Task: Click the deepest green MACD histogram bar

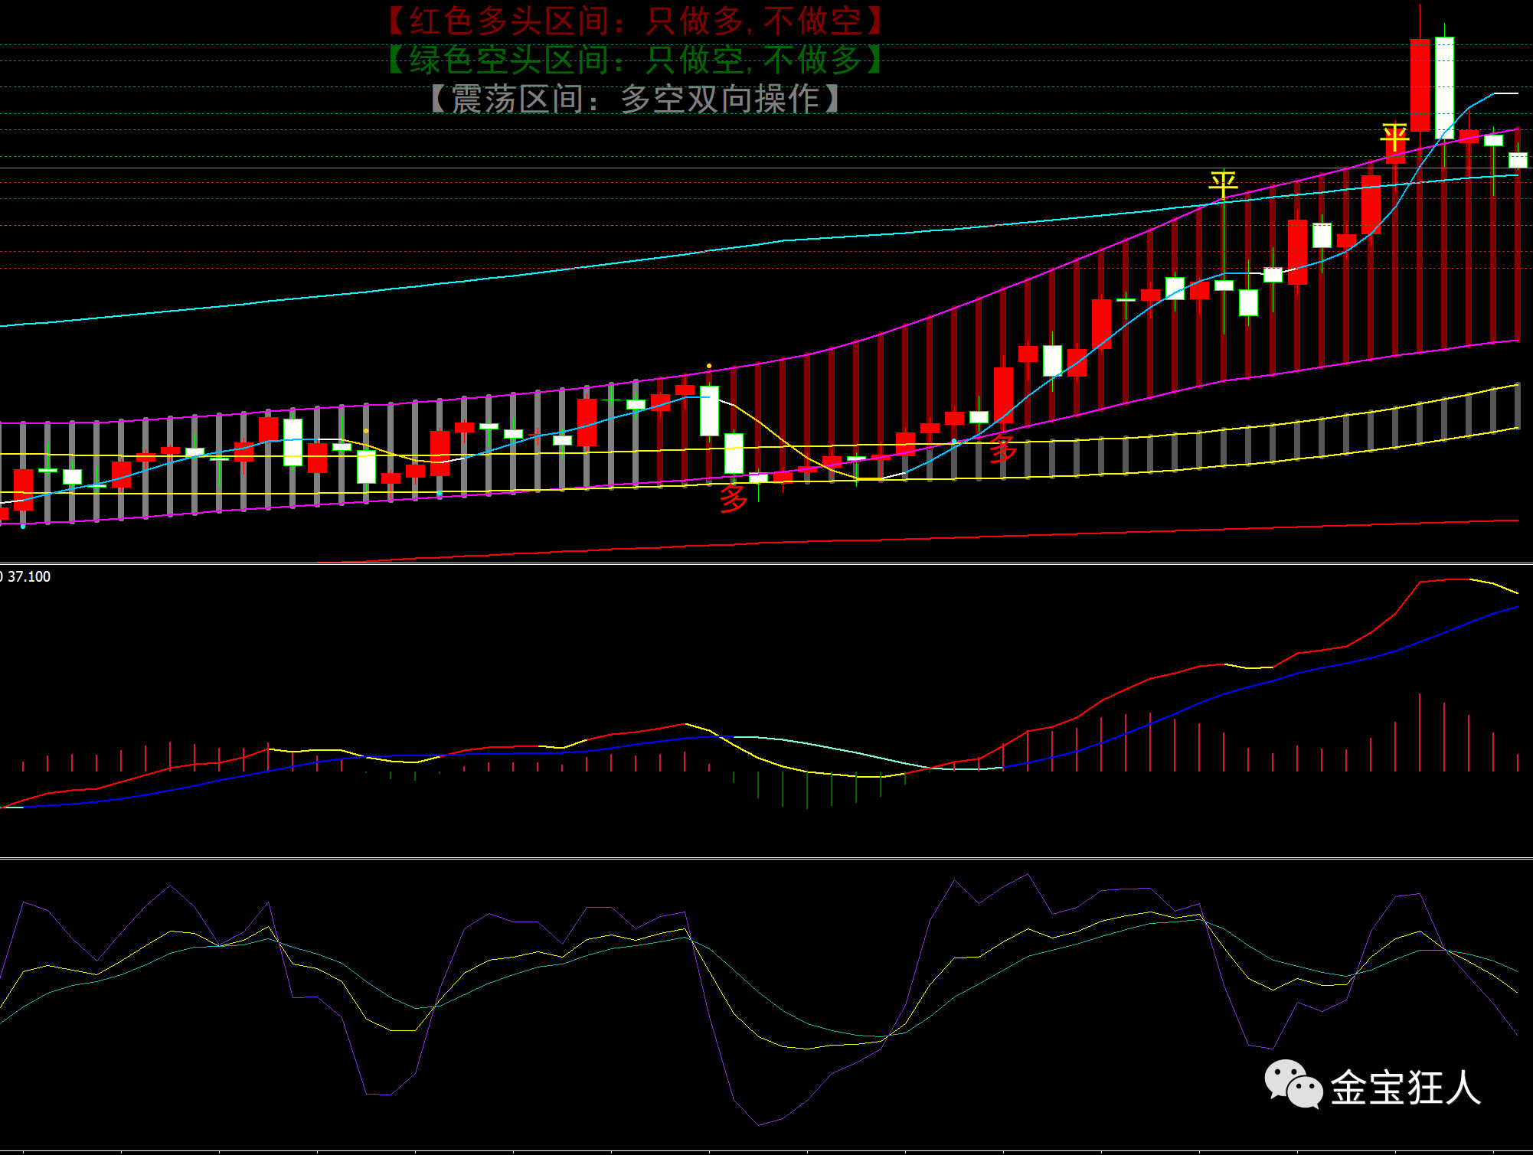Action: (x=807, y=790)
